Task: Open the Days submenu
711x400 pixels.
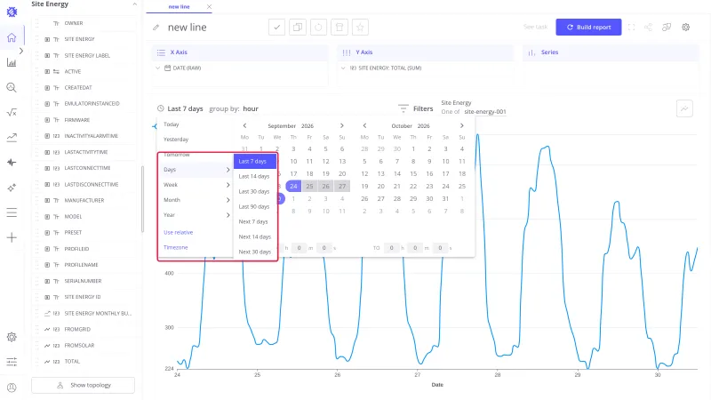Action: pyautogui.click(x=196, y=170)
